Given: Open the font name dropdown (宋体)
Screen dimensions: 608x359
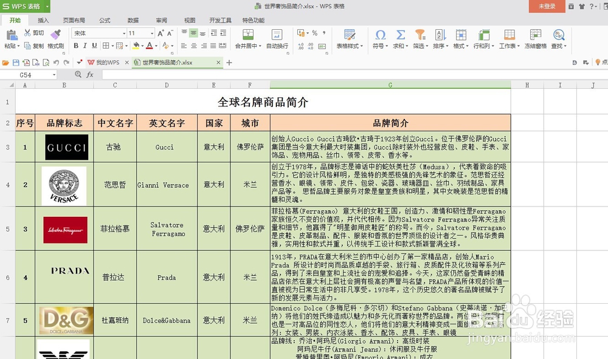Looking at the screenshot, I should [x=124, y=33].
